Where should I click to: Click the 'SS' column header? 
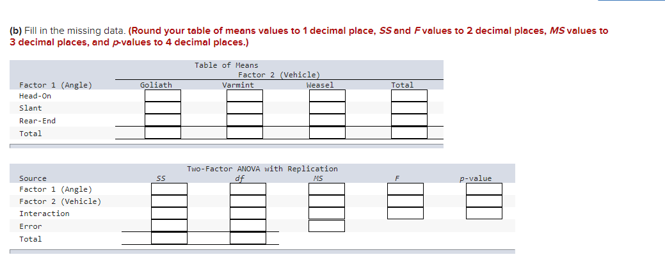pos(160,178)
